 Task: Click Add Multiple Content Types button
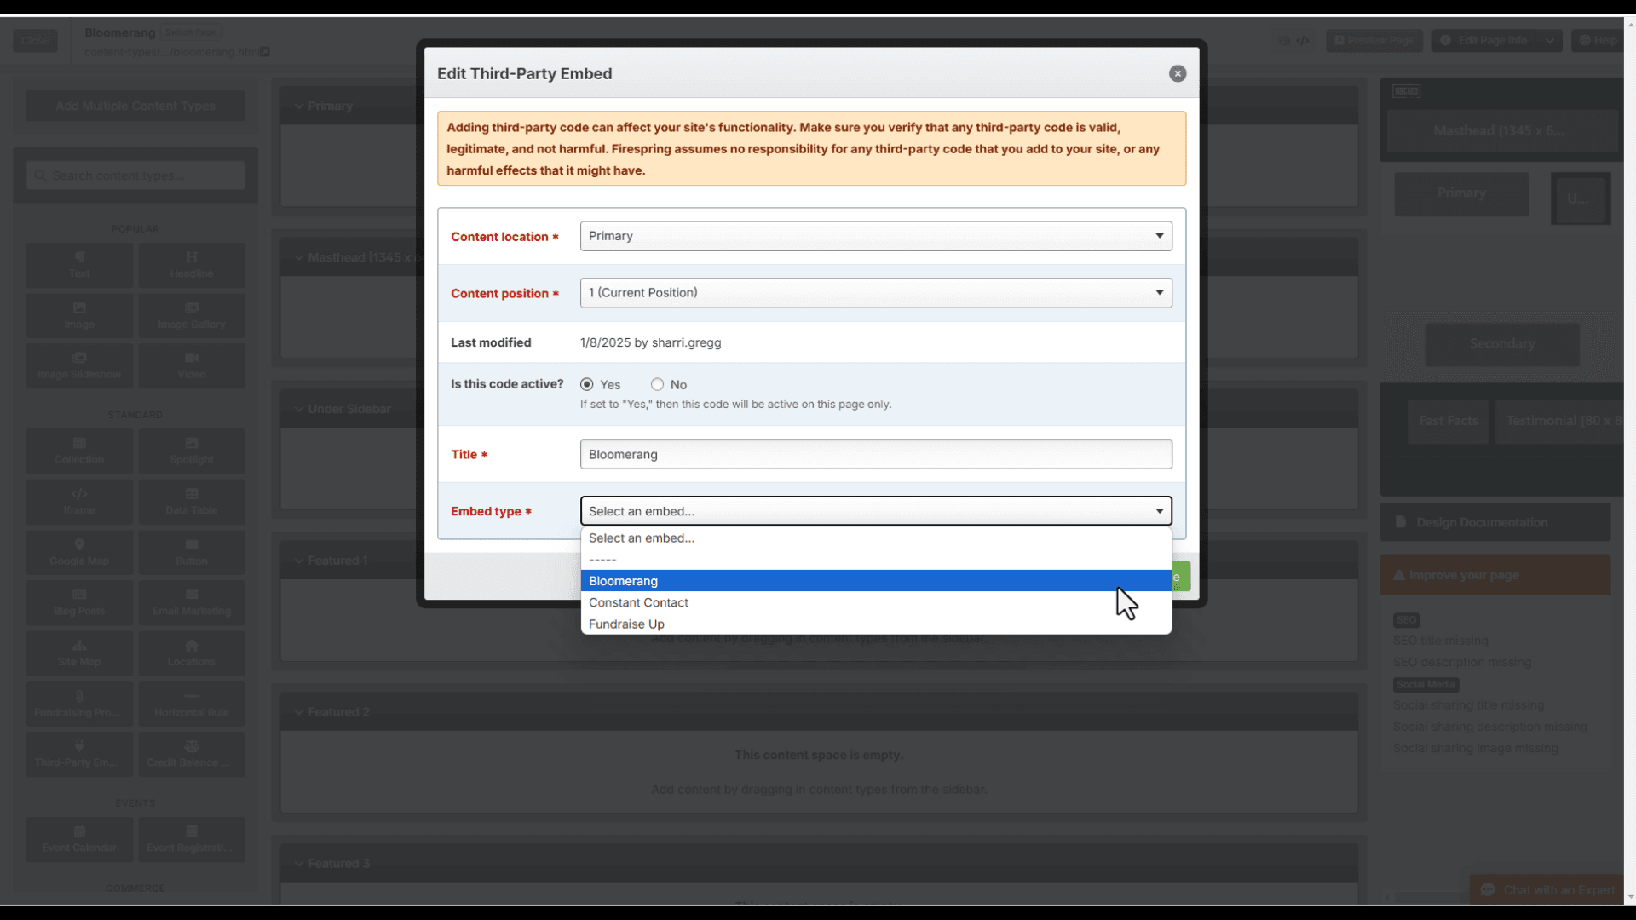pos(135,106)
